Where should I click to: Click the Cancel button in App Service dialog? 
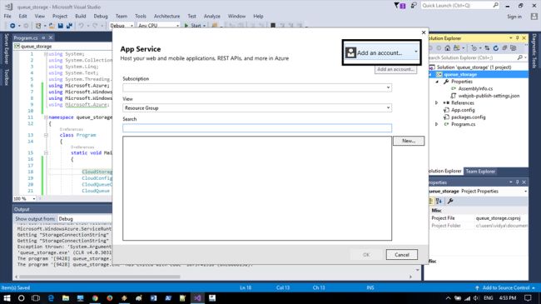(402, 255)
